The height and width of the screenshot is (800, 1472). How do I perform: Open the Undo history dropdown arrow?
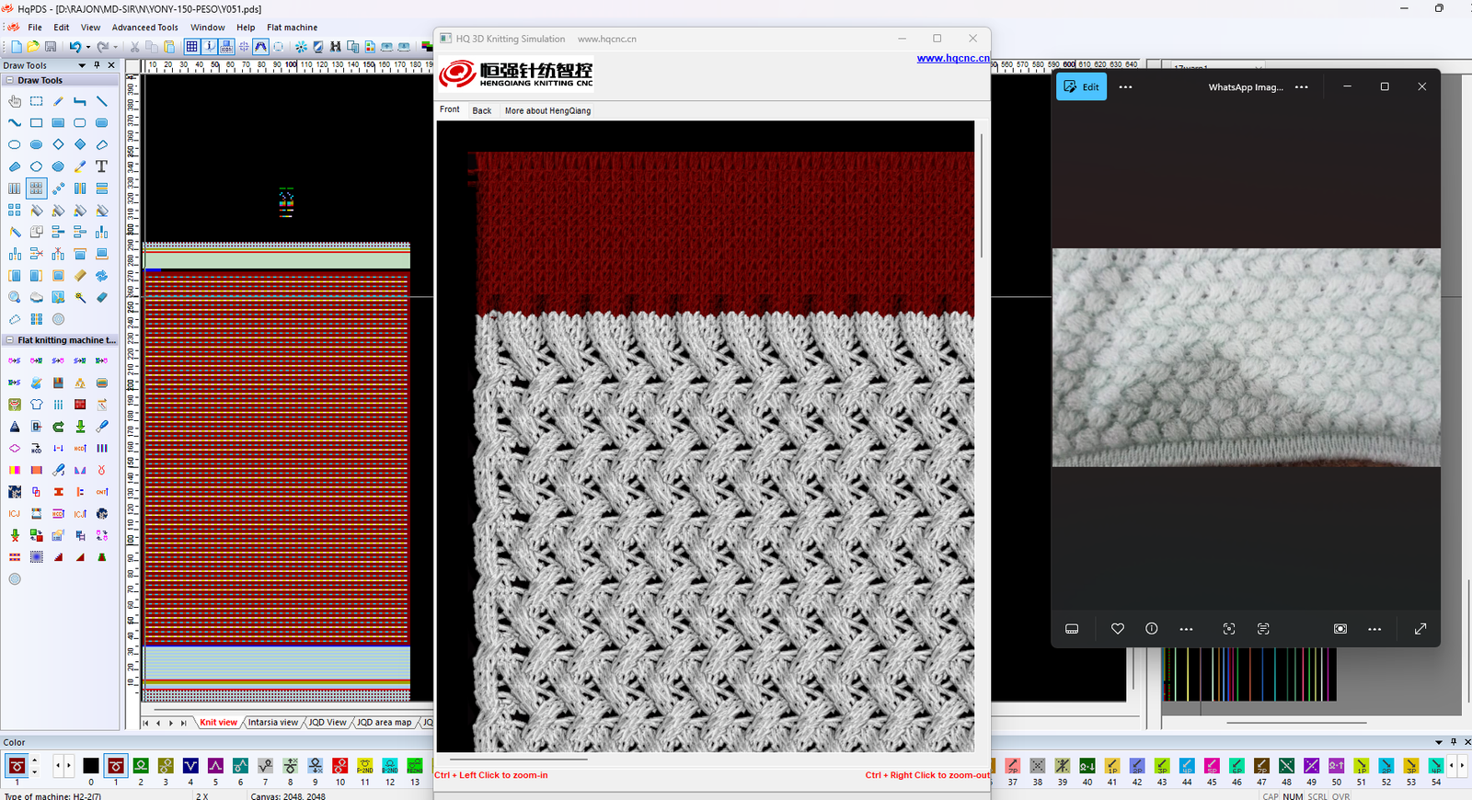87,47
